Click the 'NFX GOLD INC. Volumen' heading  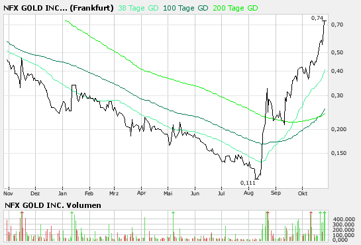53,205
